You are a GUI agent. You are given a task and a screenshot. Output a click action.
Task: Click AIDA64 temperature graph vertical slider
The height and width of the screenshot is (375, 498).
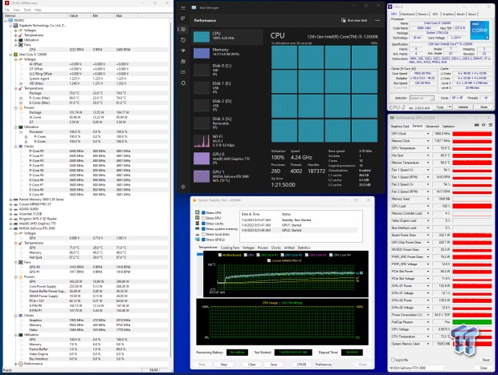[199, 254]
